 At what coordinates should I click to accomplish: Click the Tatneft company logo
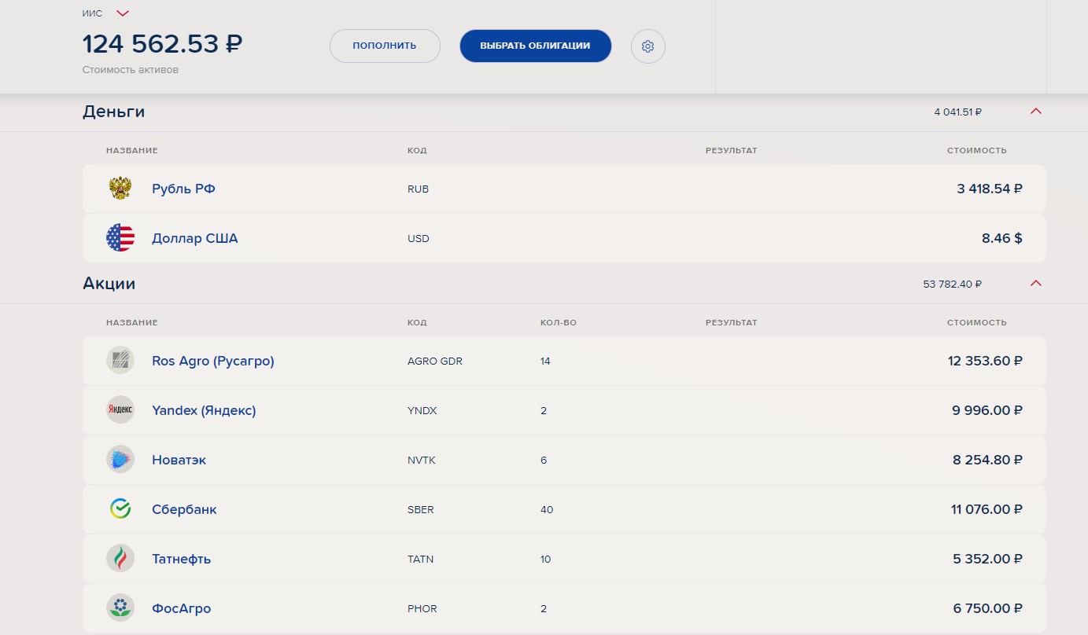pyautogui.click(x=120, y=559)
